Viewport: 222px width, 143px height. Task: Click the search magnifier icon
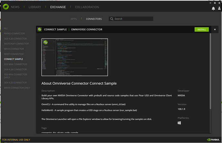112,19
